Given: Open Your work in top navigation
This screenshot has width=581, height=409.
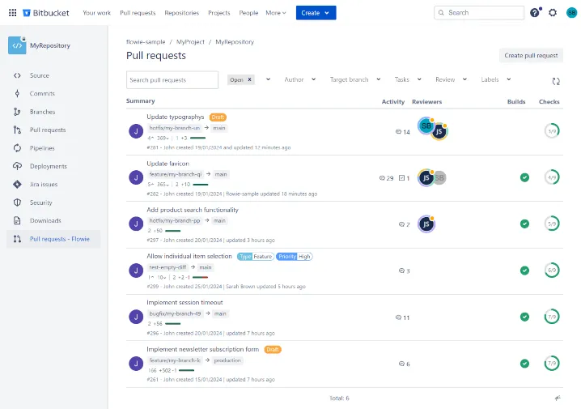Looking at the screenshot, I should click(97, 13).
